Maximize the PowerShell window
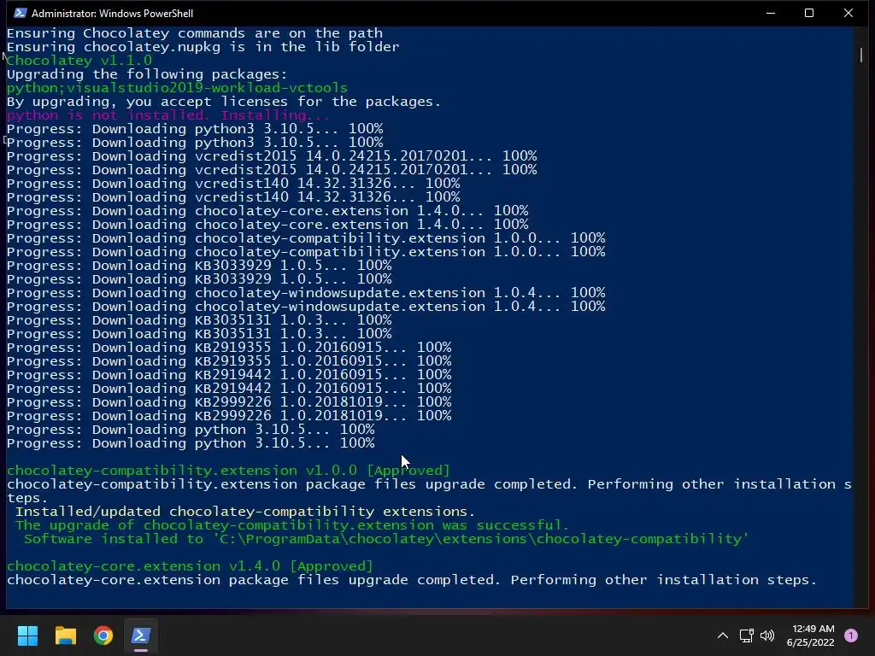Image resolution: width=875 pixels, height=656 pixels. tap(809, 13)
